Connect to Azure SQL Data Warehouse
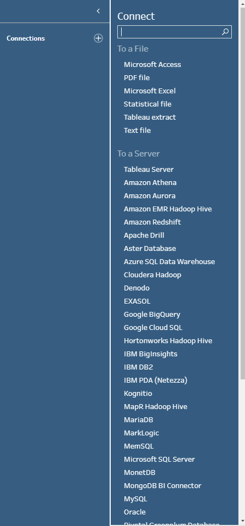 (169, 261)
